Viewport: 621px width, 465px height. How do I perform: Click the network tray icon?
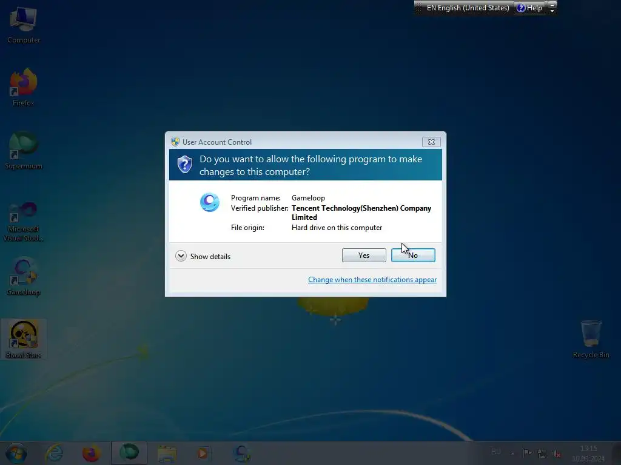[542, 453]
